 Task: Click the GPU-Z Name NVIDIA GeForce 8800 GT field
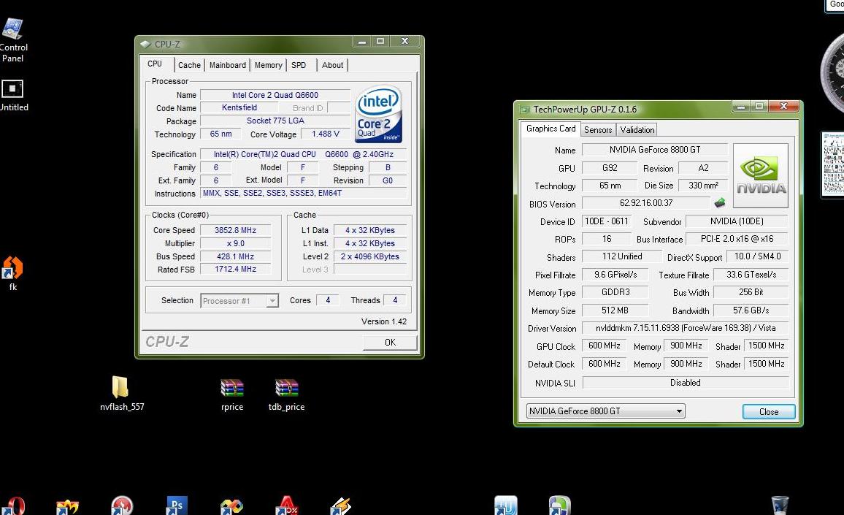tap(654, 150)
